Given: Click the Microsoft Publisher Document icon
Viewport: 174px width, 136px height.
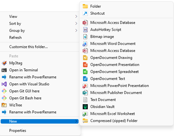Looking at the screenshot, I should [85, 93].
